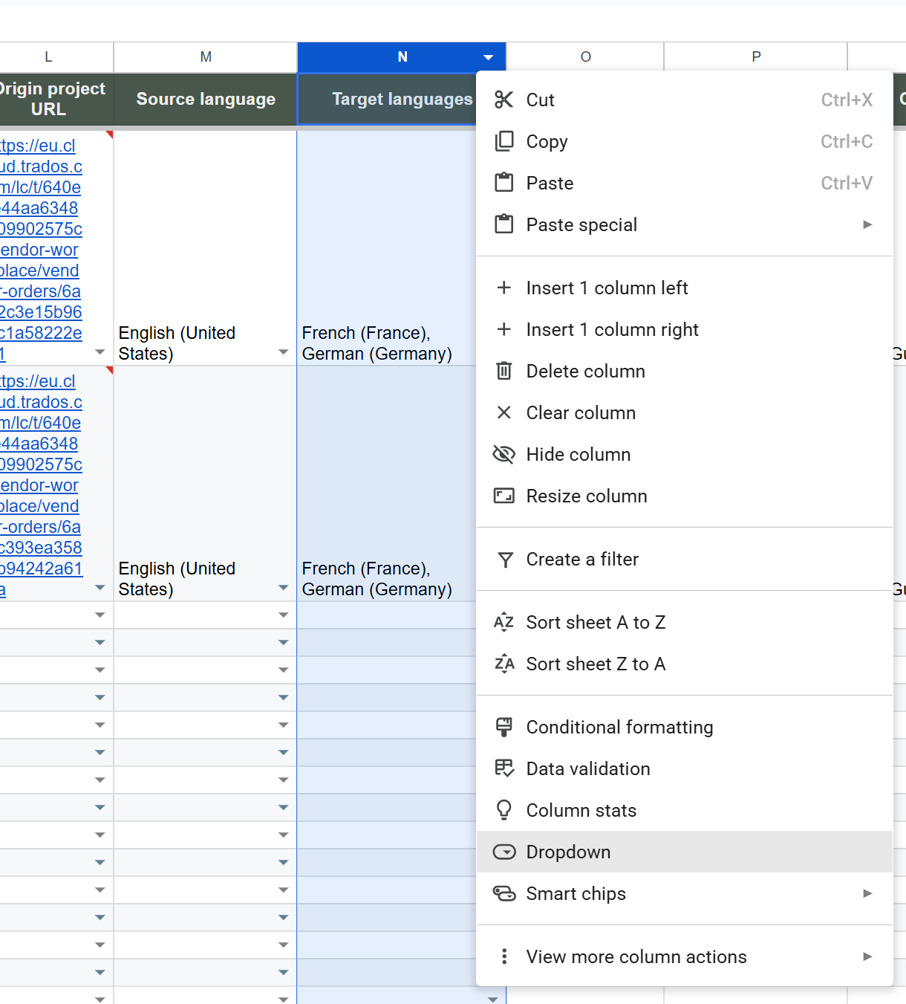Viewport: 906px width, 1004px height.
Task: Click the paint roller Conditional formatting icon
Action: [x=504, y=727]
